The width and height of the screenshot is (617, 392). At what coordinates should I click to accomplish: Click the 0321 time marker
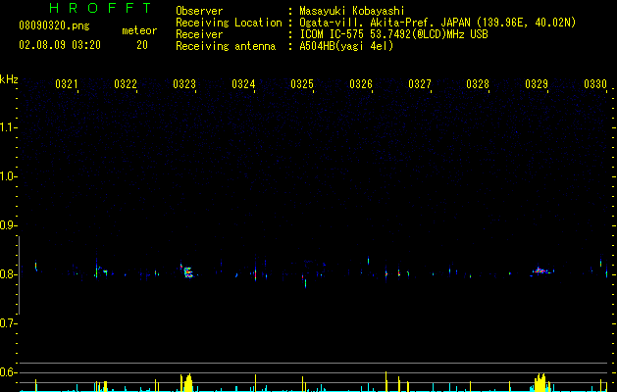(67, 84)
